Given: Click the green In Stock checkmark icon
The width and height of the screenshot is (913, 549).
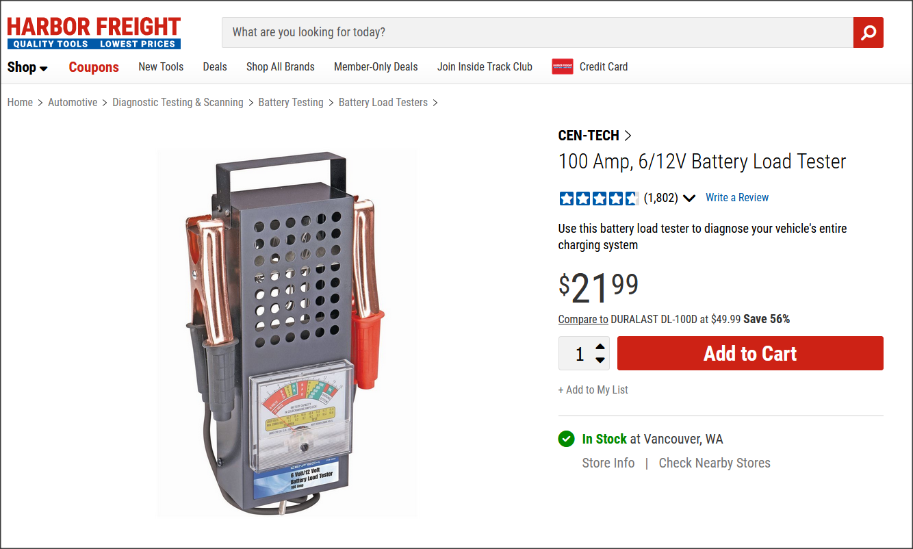Looking at the screenshot, I should click(566, 439).
